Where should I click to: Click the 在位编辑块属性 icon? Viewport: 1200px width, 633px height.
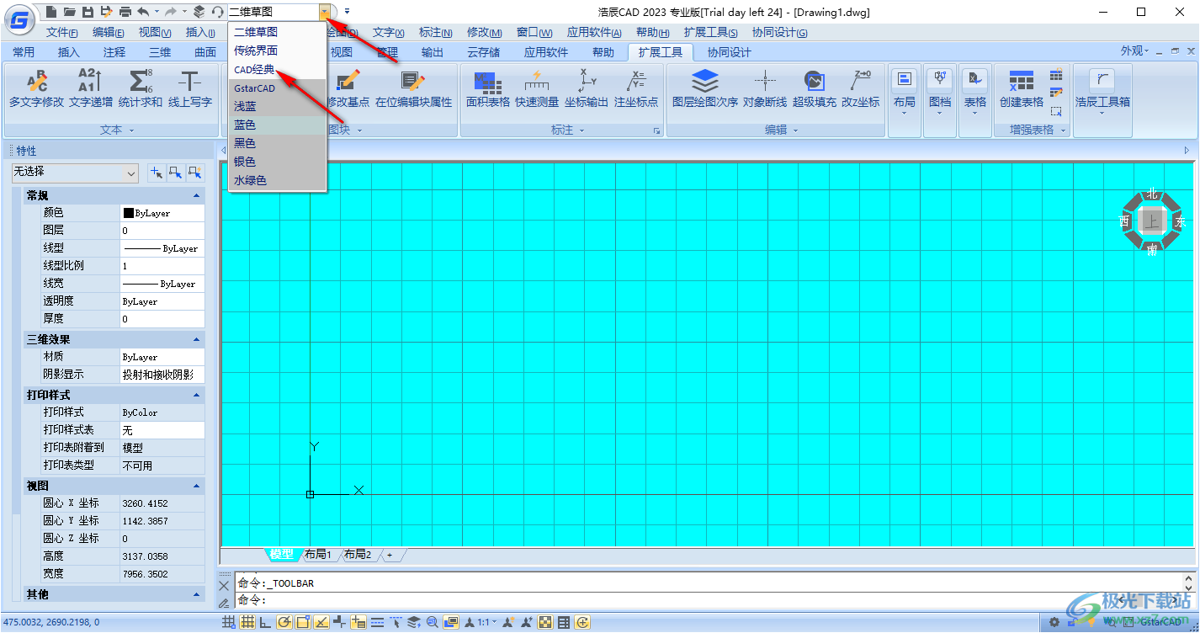413,81
